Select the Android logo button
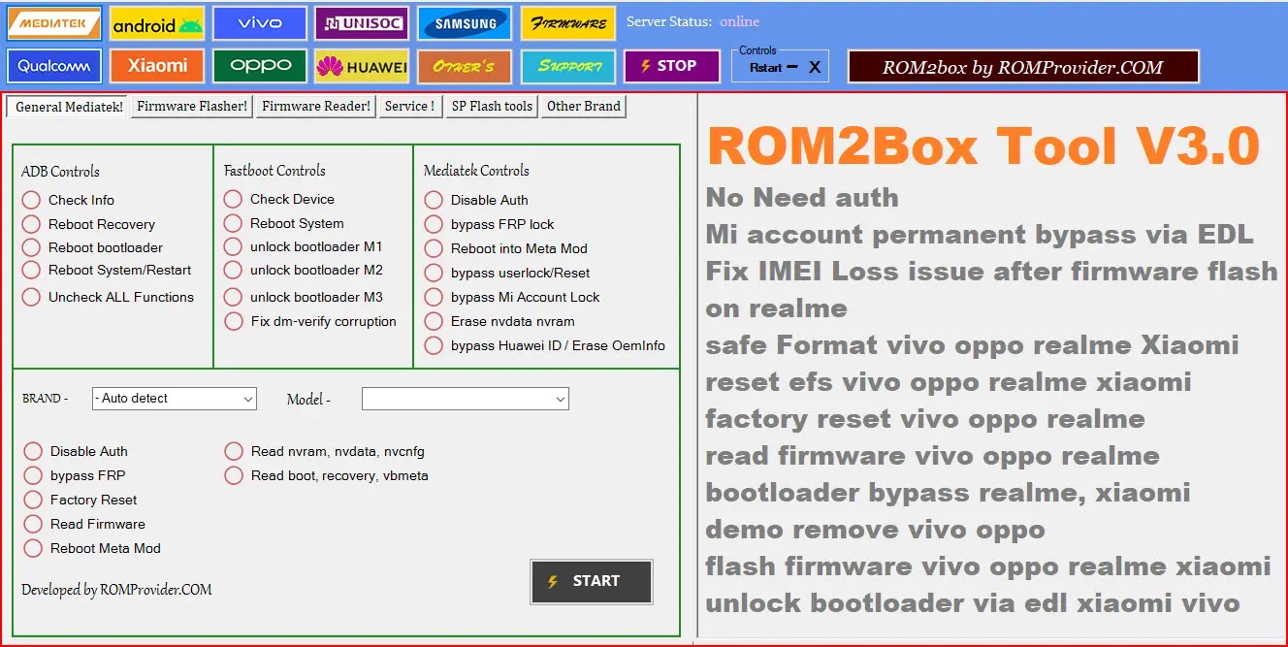 pos(157,23)
